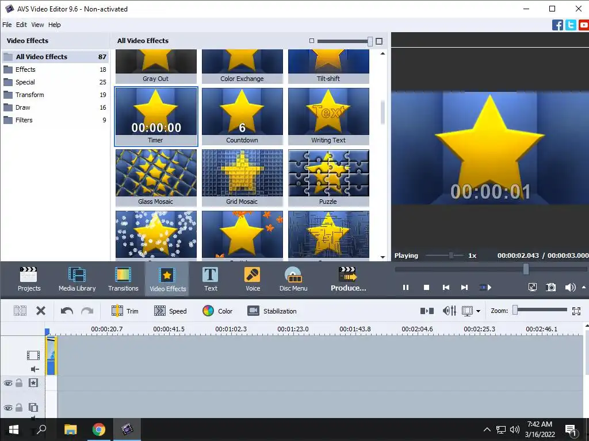This screenshot has width=589, height=441.
Task: Open the View menu
Action: [x=37, y=25]
